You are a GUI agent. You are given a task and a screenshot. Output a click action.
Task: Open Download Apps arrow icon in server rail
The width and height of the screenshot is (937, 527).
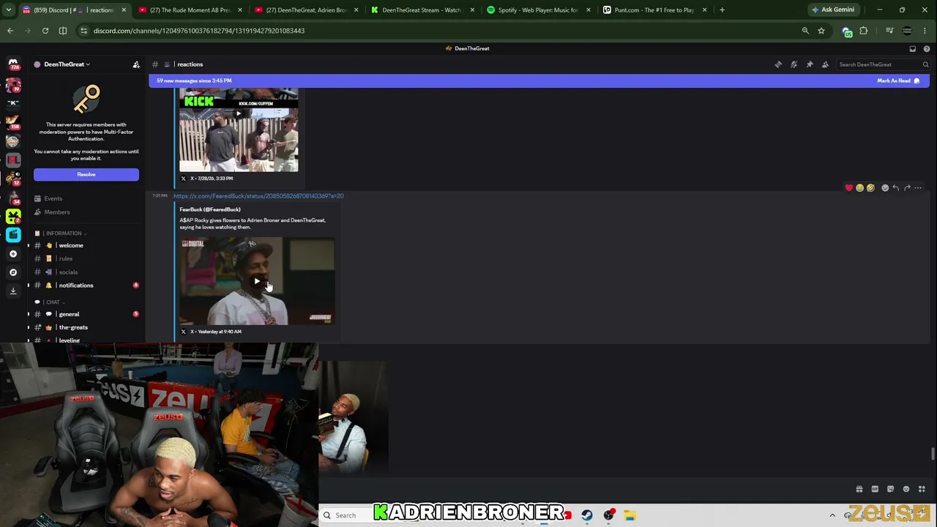[13, 291]
